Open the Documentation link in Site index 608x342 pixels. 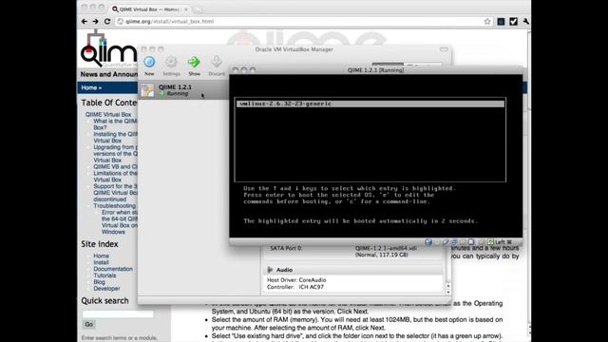pyautogui.click(x=113, y=269)
